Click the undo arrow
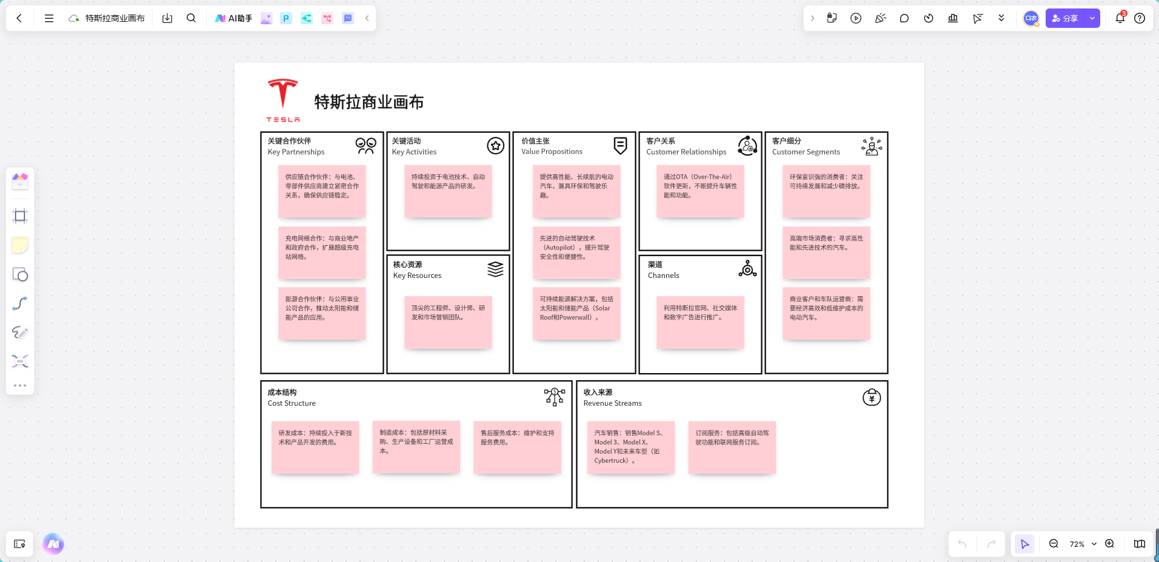The height and width of the screenshot is (562, 1159). pyautogui.click(x=962, y=544)
